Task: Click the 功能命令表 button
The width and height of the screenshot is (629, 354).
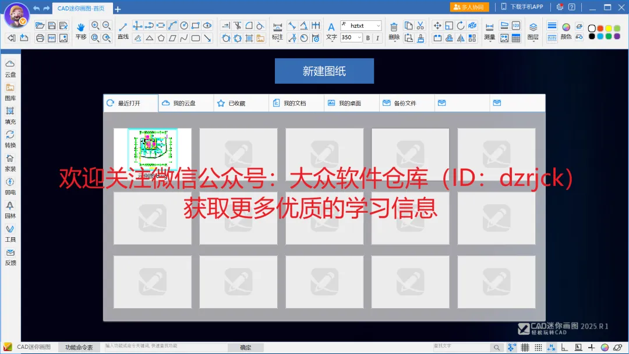Action: point(79,348)
